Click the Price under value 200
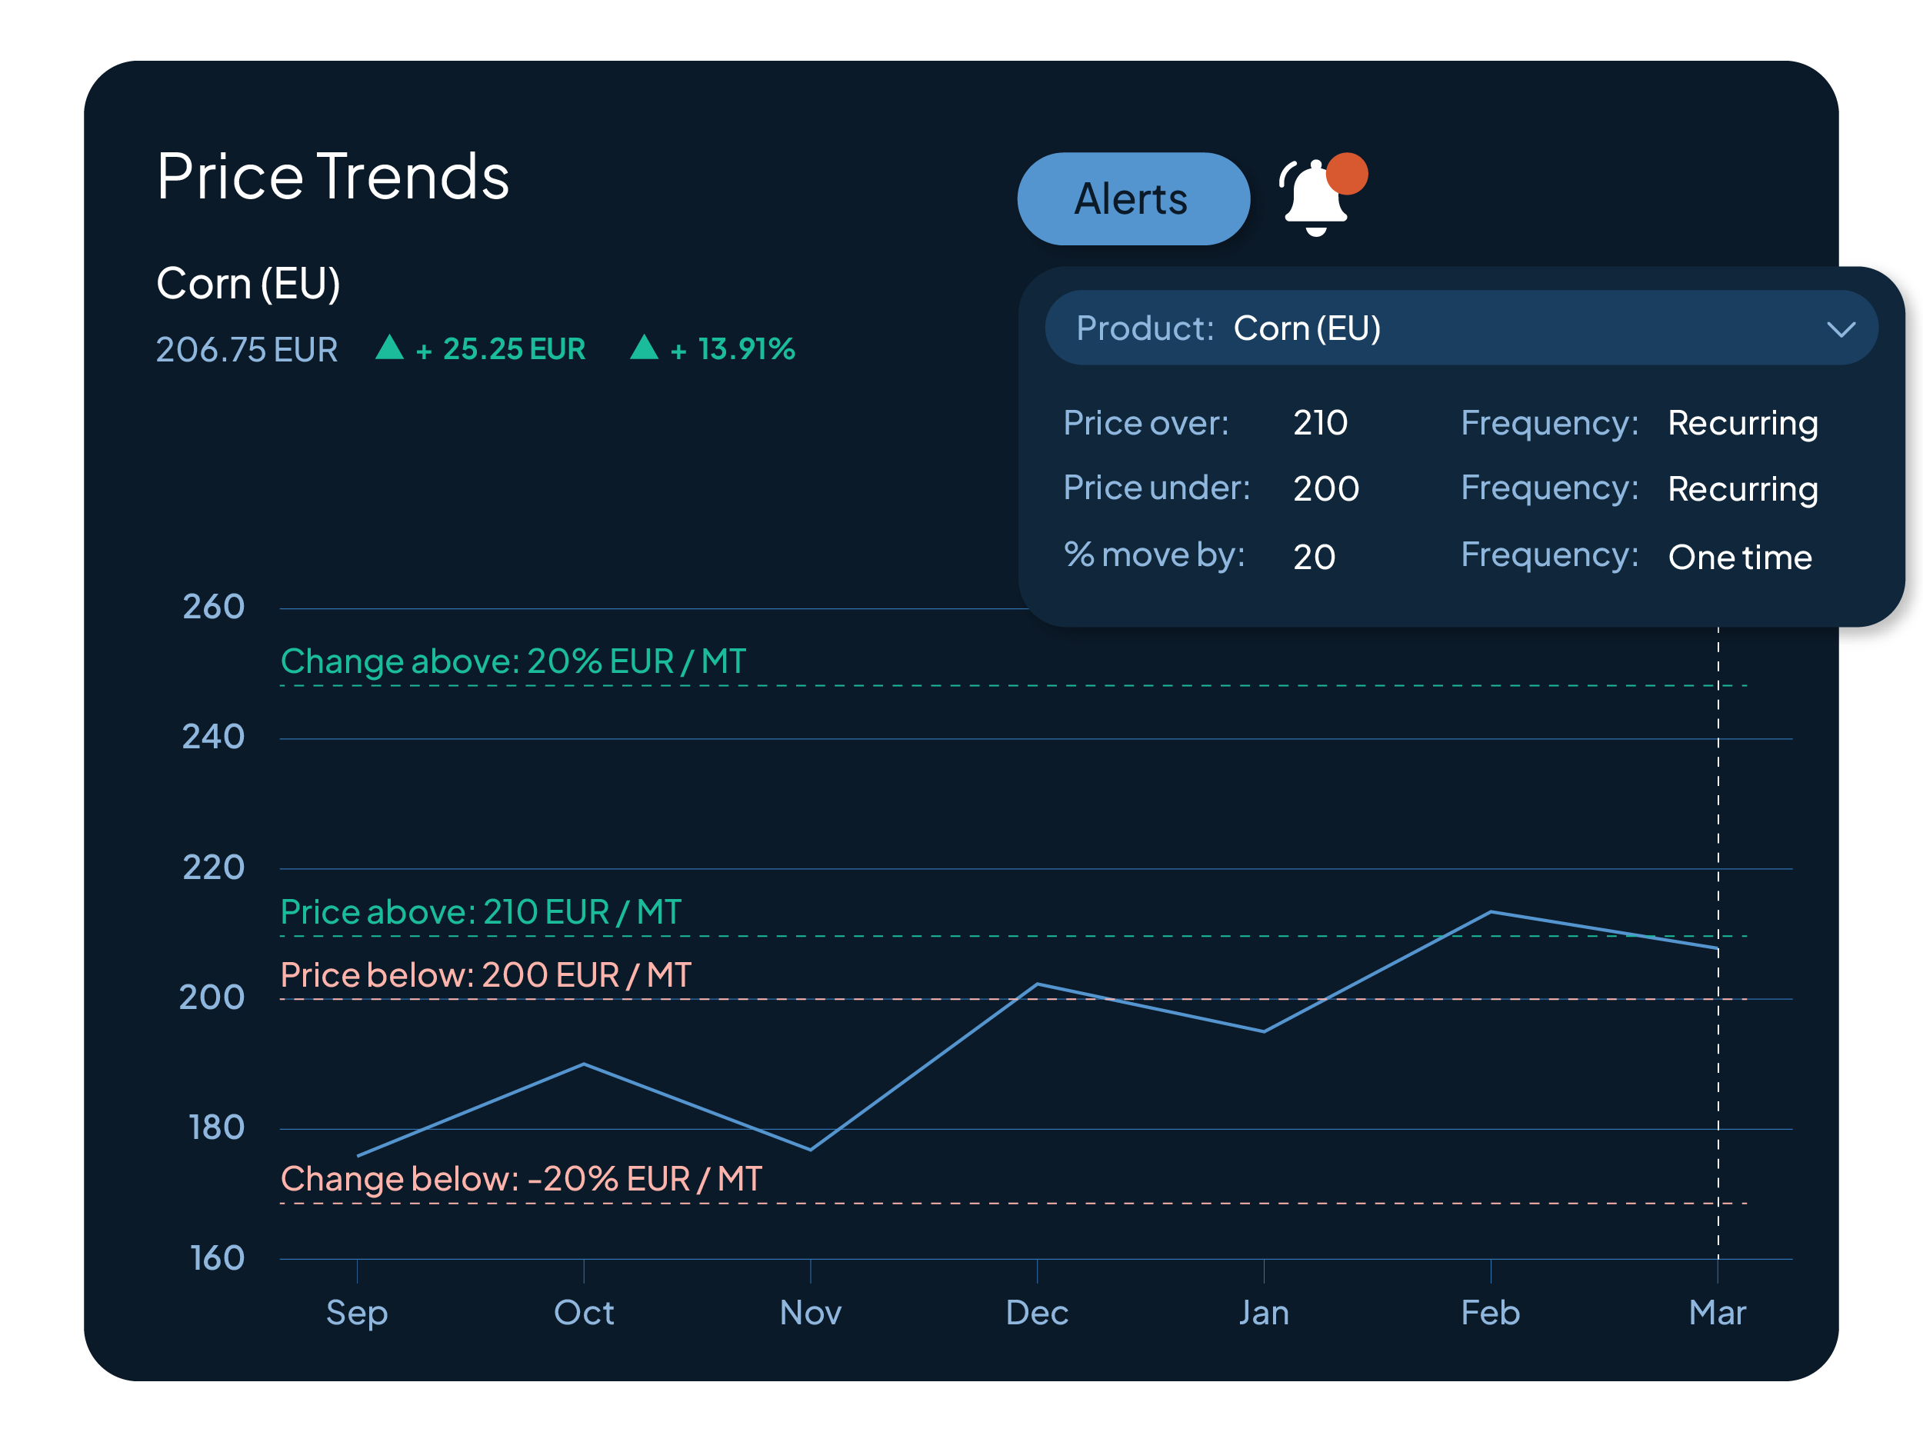The width and height of the screenshot is (1923, 1442). point(1325,488)
